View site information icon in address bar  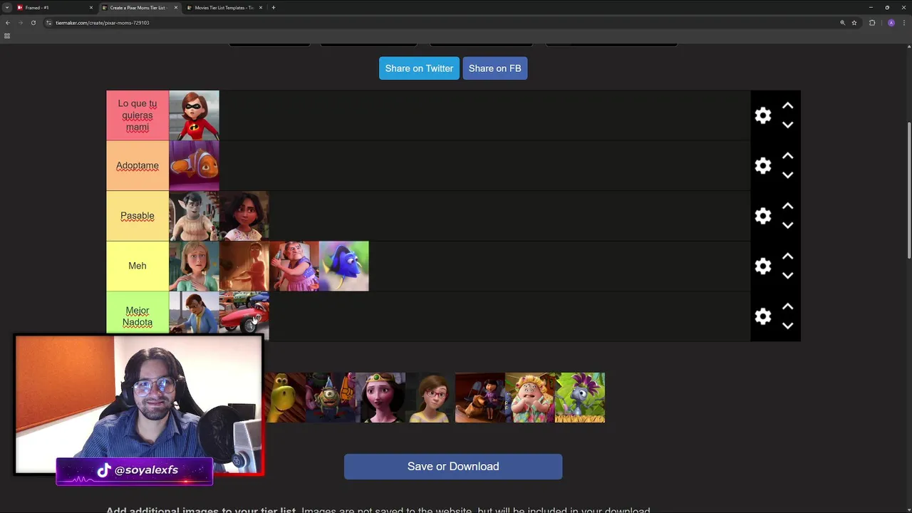pyautogui.click(x=48, y=23)
